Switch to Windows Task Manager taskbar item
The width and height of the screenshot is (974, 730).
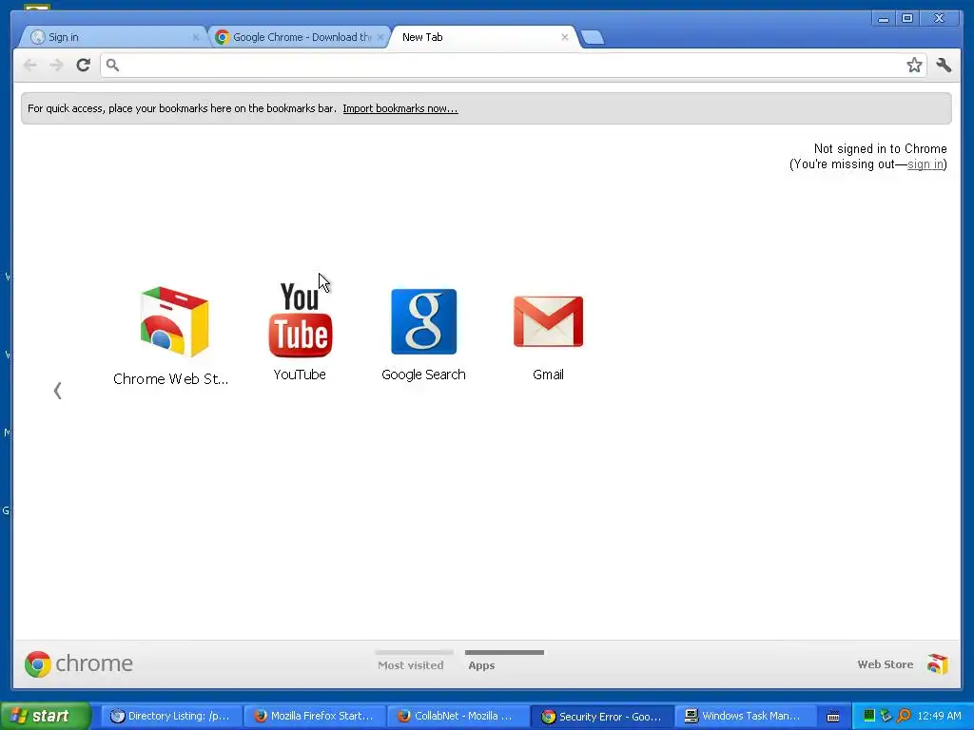[x=744, y=717]
